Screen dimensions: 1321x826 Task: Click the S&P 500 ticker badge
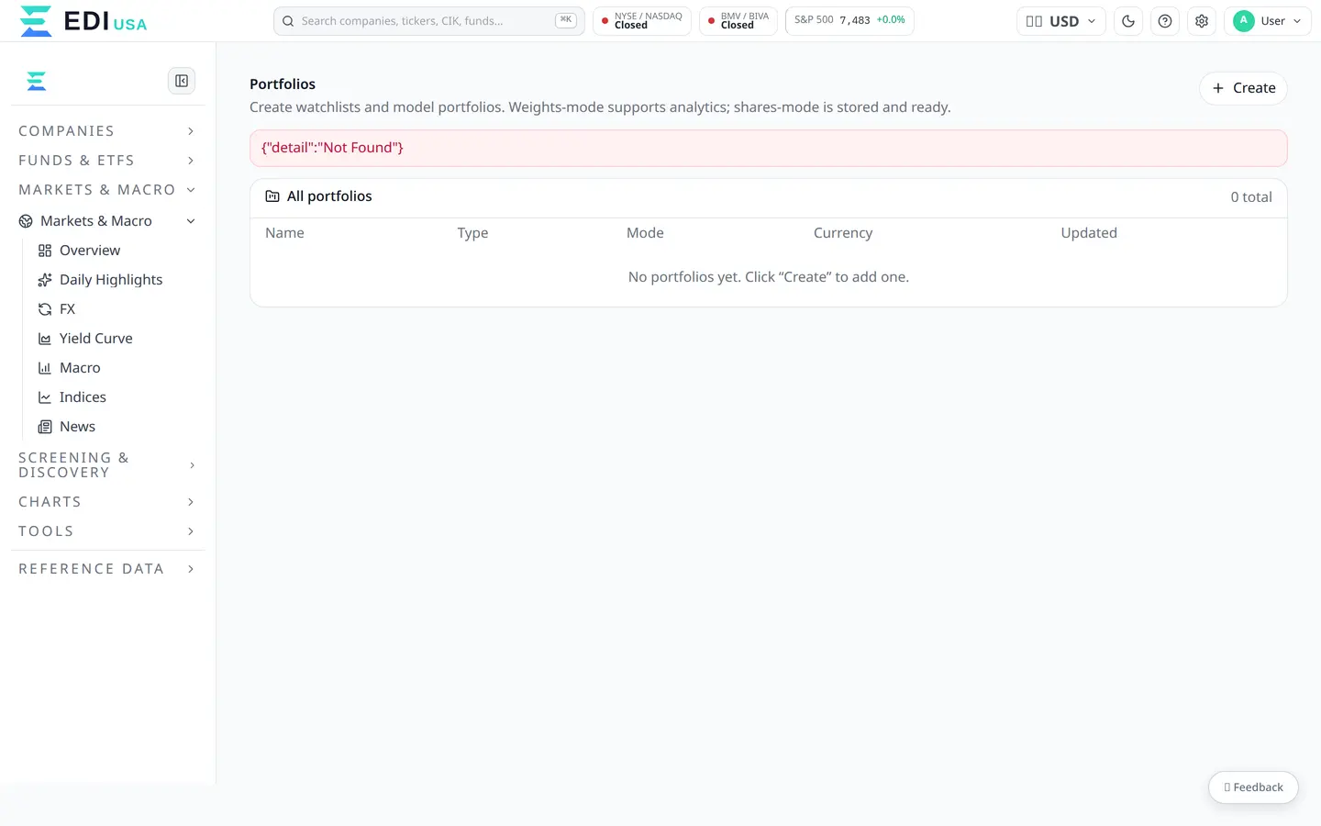[849, 21]
